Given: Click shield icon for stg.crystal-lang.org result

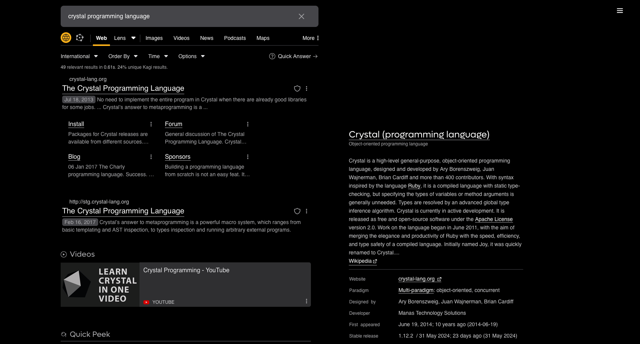Looking at the screenshot, I should pos(297,211).
